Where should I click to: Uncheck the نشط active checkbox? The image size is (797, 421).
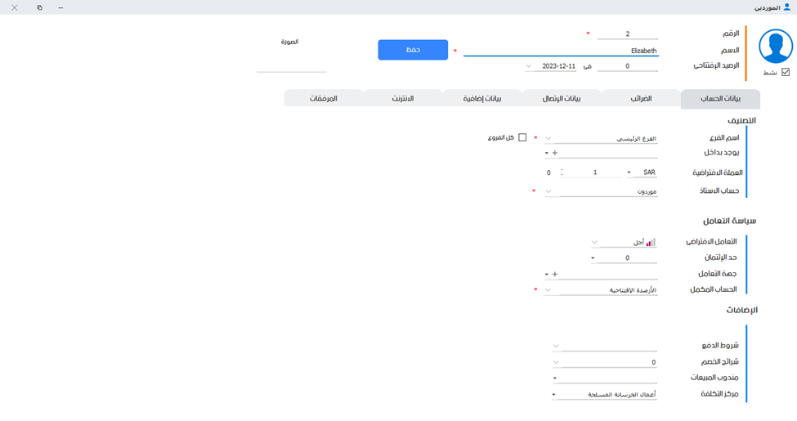point(786,72)
